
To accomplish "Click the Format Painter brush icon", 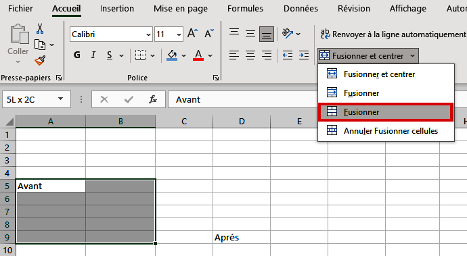I will point(40,60).
